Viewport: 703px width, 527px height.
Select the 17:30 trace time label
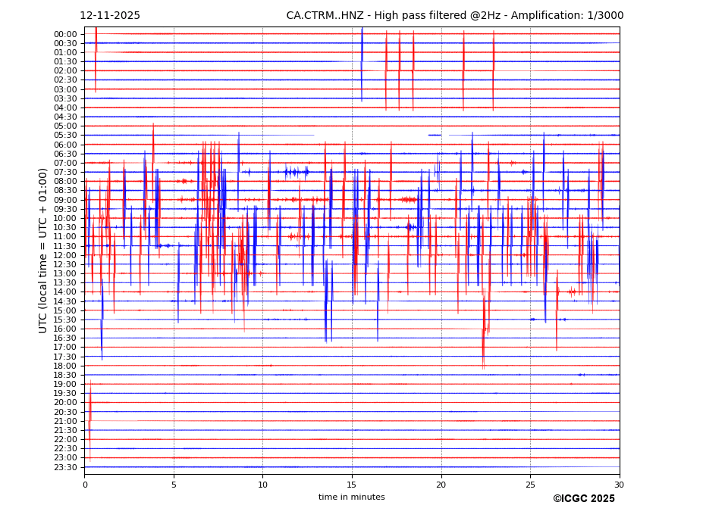(x=65, y=357)
